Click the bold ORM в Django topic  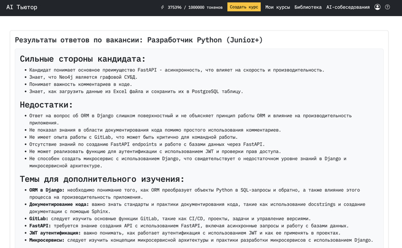(47, 189)
